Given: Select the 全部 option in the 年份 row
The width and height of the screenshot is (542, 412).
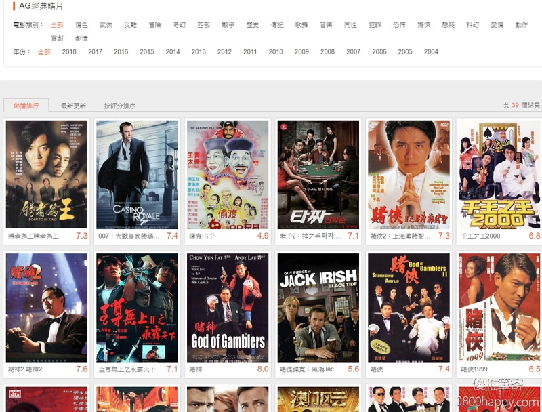Looking at the screenshot, I should tap(44, 52).
